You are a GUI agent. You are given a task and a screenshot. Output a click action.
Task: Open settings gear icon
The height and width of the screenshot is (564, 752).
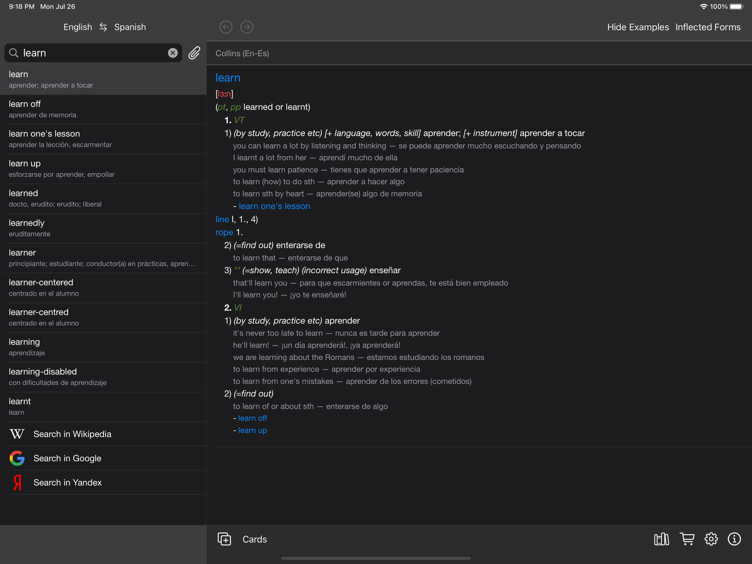711,539
